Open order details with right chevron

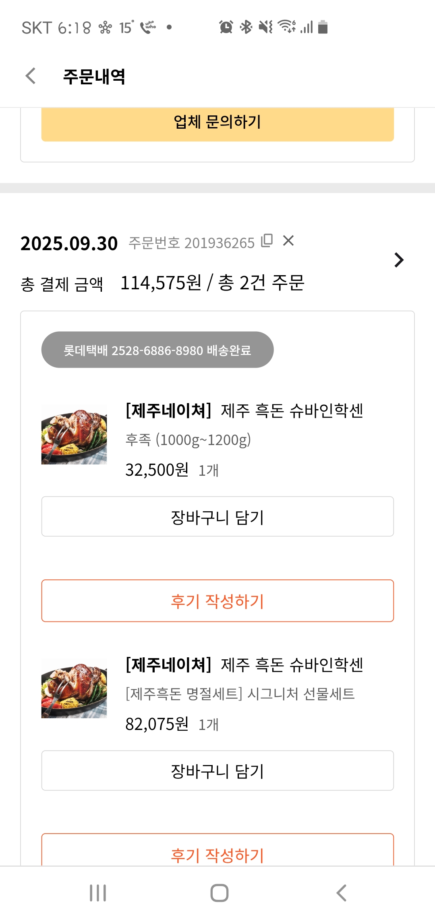[x=398, y=260]
